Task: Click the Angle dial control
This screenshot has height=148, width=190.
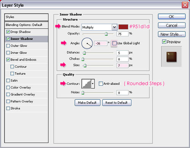Action: pos(87,43)
